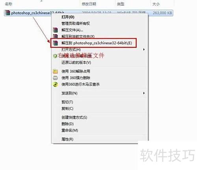Click the 360解除占用 folder icon

point(55,72)
